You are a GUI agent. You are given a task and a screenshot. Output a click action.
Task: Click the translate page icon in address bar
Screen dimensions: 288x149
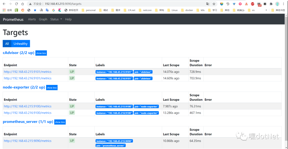pyautogui.click(x=208, y=4)
